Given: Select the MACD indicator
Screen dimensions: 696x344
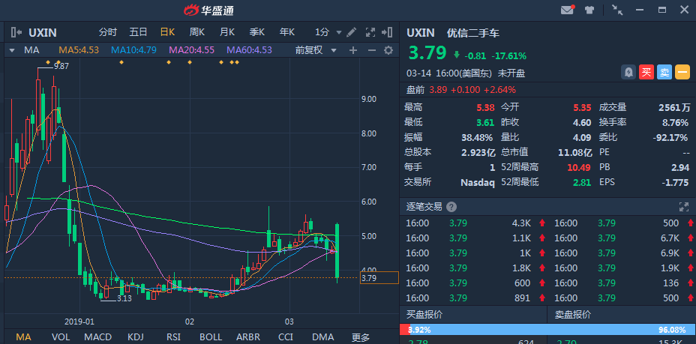Looking at the screenshot, I should click(x=98, y=337).
